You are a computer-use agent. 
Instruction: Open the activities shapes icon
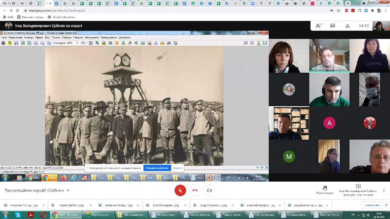click(348, 26)
